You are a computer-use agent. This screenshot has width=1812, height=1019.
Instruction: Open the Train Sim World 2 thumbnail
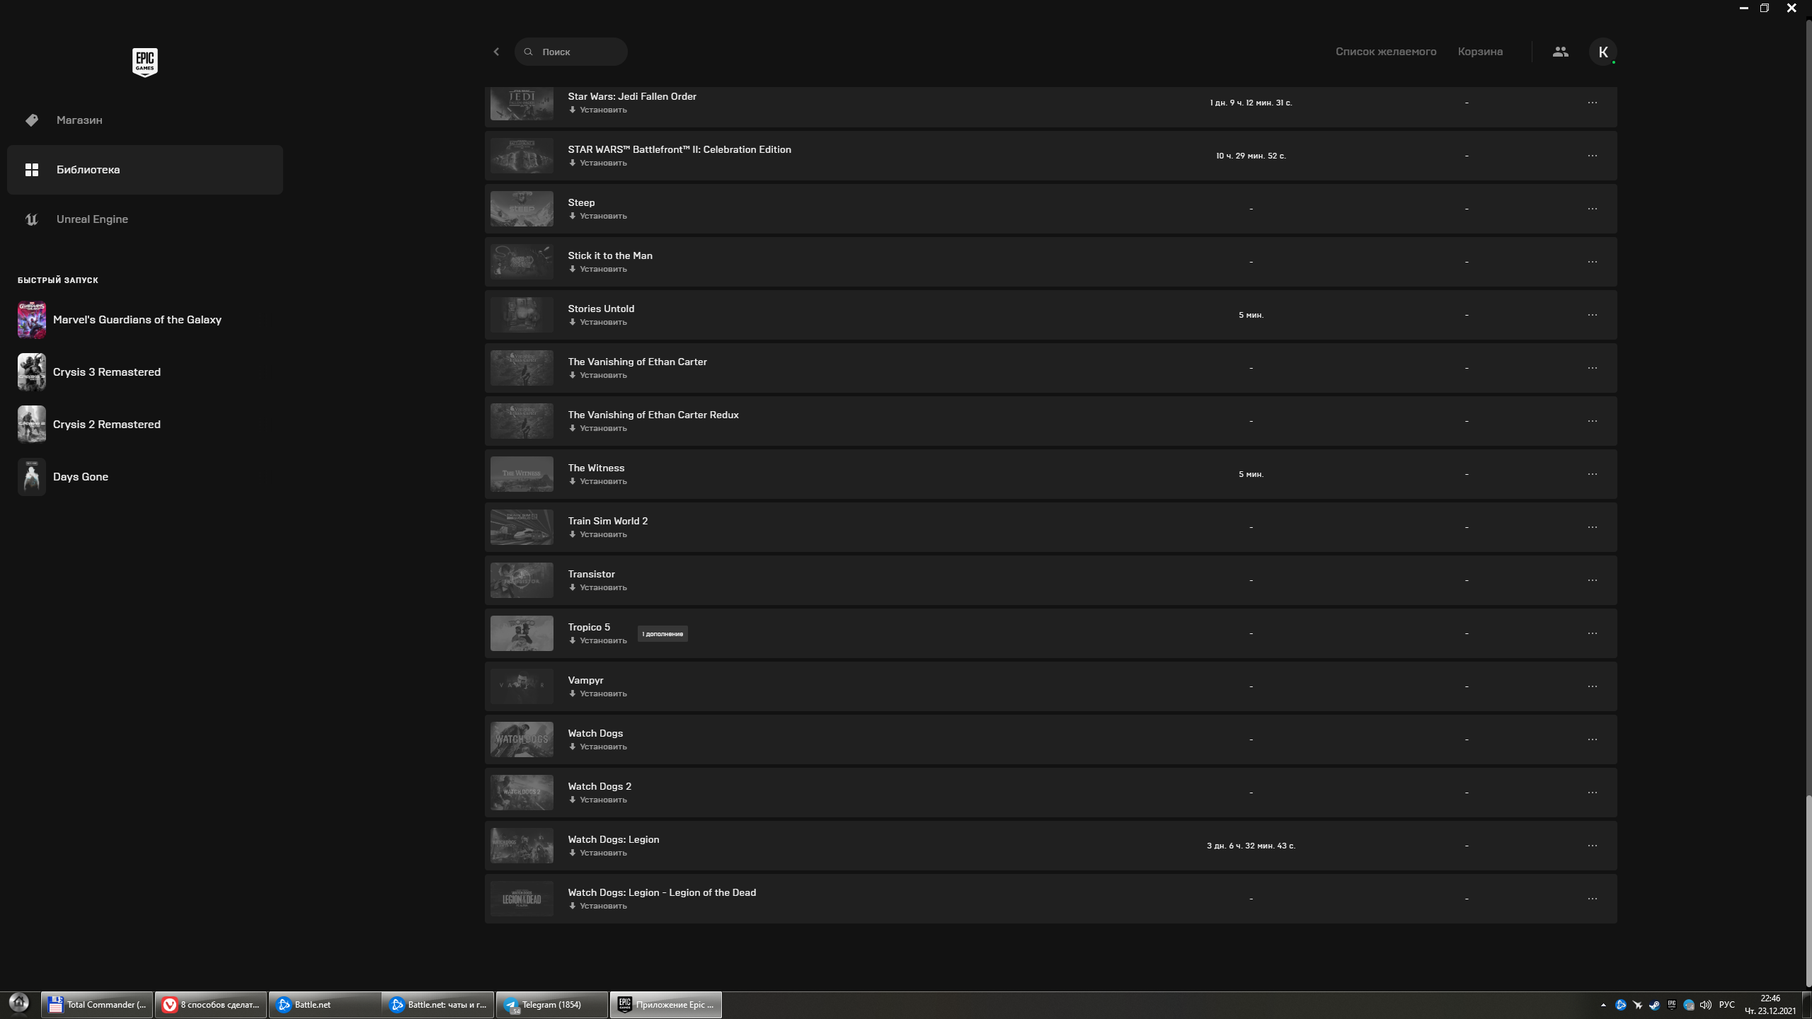522,527
